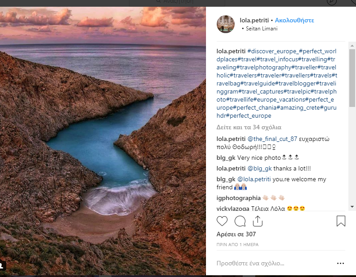Click the scrollbar down arrow in comments

[x=352, y=206]
